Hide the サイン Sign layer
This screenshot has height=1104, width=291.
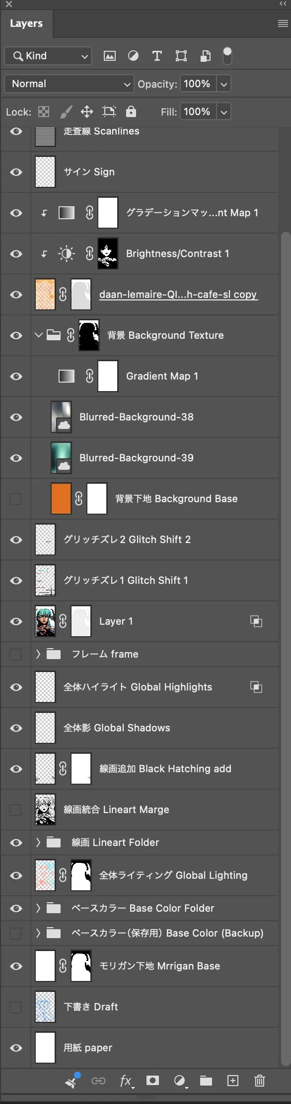16,172
